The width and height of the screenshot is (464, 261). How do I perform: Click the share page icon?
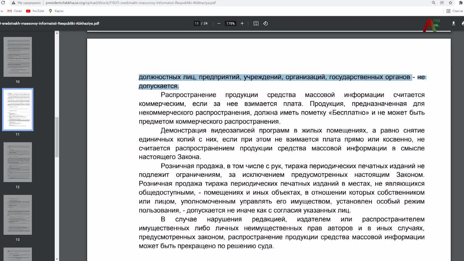pyautogui.click(x=442, y=3)
